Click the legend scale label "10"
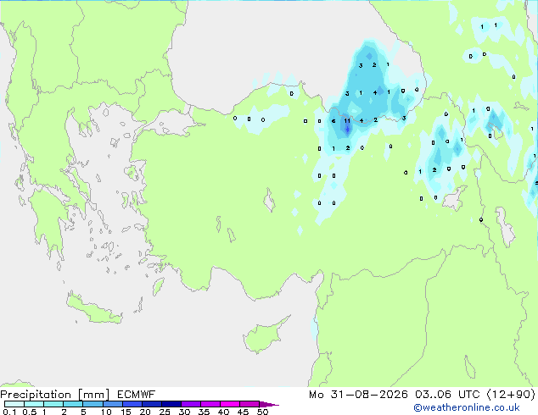Viewport: 538px width, 415px height. [x=106, y=412]
